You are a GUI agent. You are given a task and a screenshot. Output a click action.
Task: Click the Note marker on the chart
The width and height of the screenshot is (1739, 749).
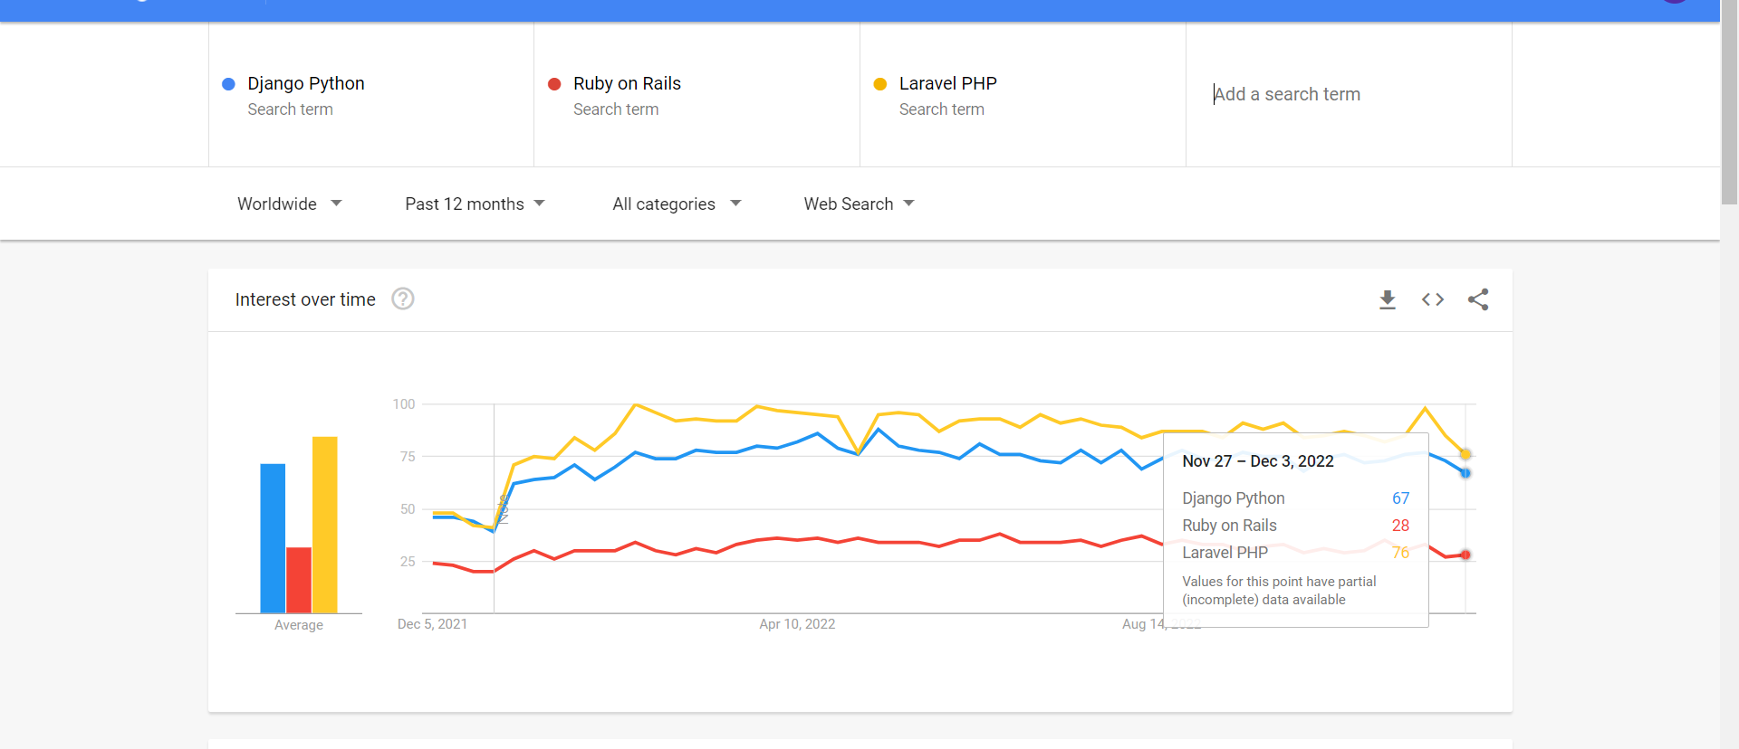pyautogui.click(x=504, y=509)
